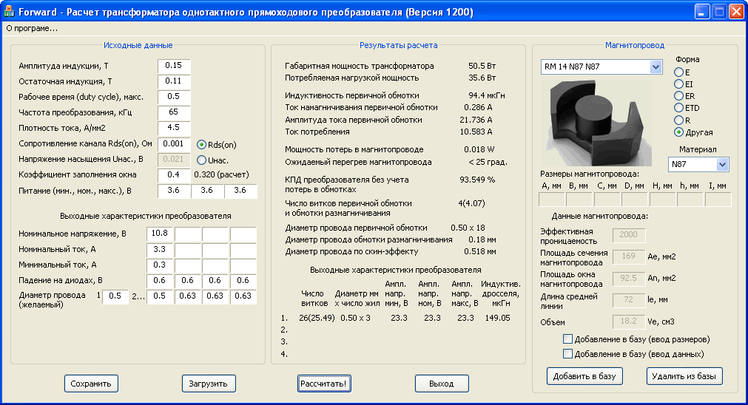This screenshot has width=748, height=405.
Task: Choose core shape EI
Action: (x=678, y=84)
